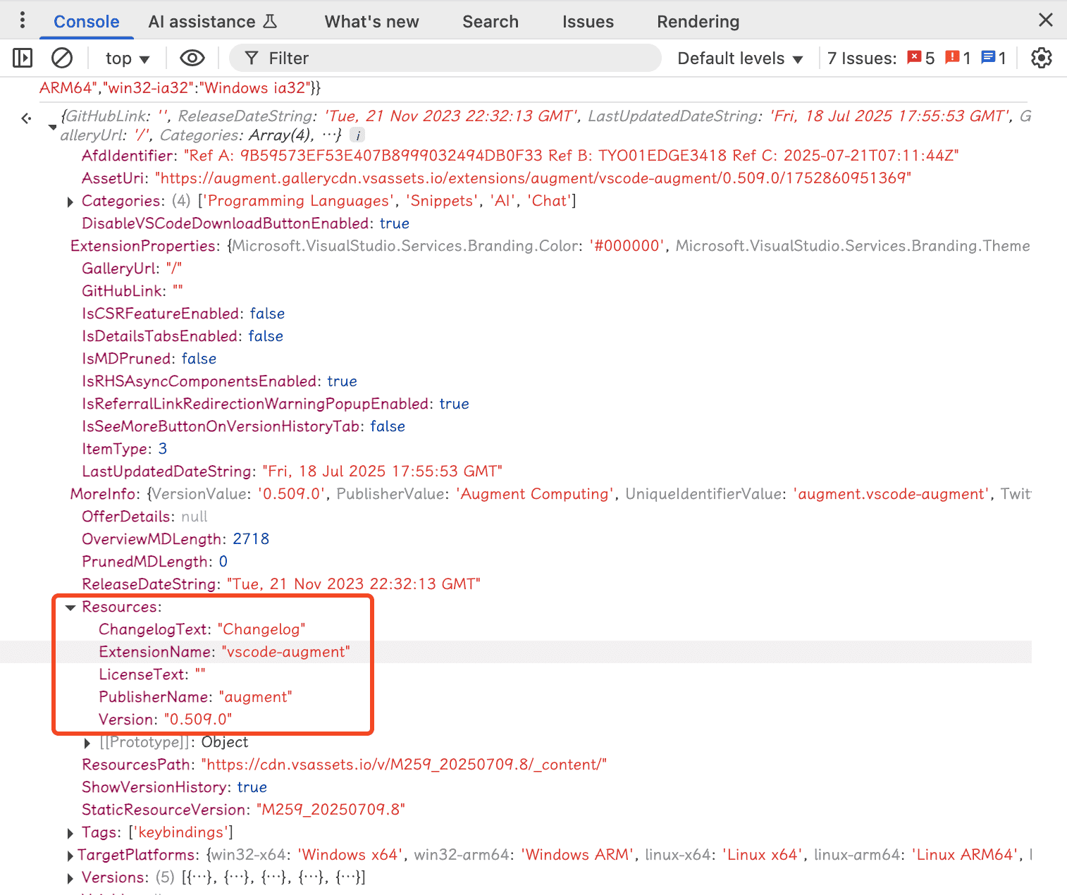Image resolution: width=1067 pixels, height=895 pixels.
Task: Close the DevTools drawer
Action: pos(1046,20)
